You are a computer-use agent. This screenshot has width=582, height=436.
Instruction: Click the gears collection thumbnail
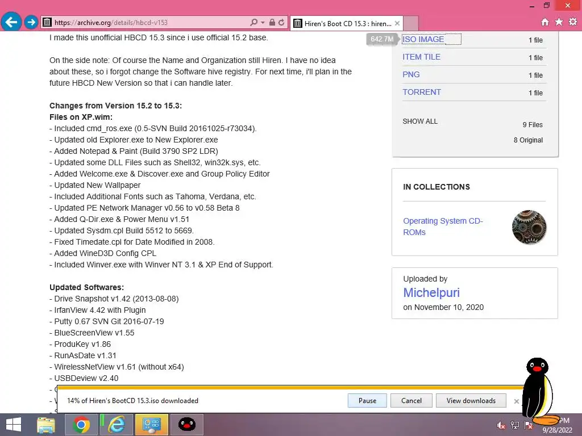point(529,227)
